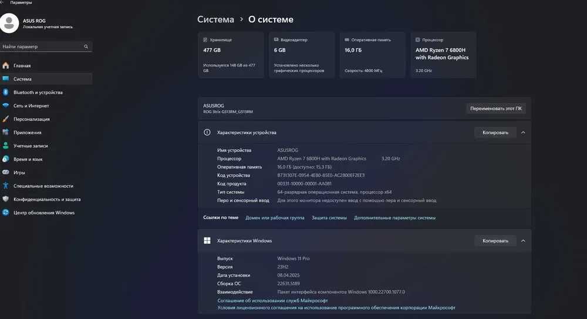Click the back arrow in title bar

pos(2,2)
